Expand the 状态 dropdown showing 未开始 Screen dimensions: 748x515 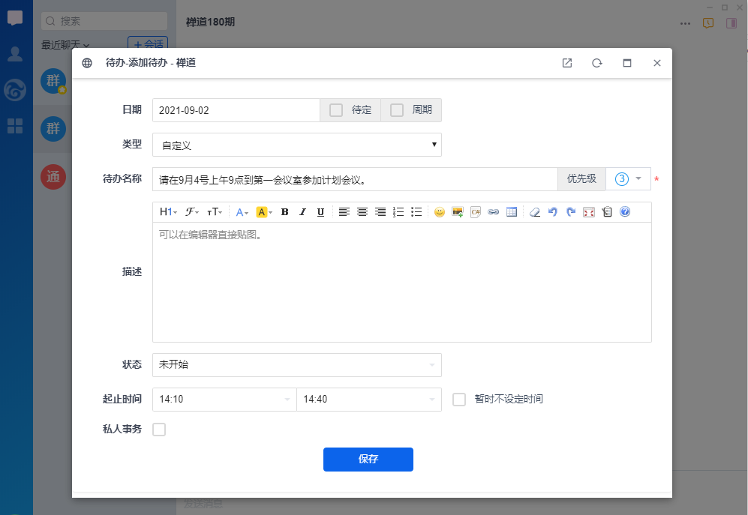[296, 365]
